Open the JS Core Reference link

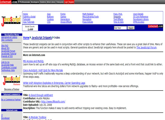(x=141, y=17)
